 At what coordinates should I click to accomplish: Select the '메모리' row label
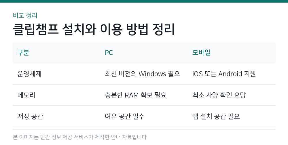26,95
